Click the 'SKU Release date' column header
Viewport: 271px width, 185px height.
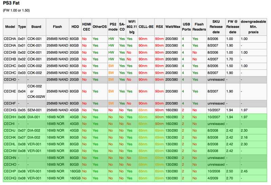pyautogui.click(x=216, y=27)
